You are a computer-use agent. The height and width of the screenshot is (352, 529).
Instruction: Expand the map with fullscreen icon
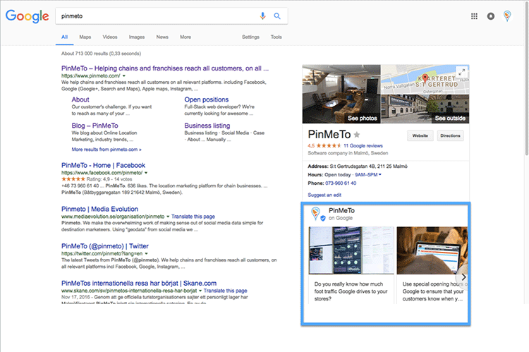(x=461, y=71)
